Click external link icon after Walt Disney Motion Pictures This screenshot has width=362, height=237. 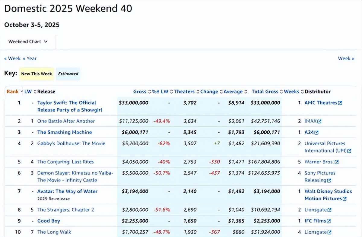(345, 199)
